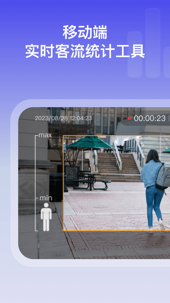Tap the concrete staircase in the video
The width and height of the screenshot is (170, 303).
[119, 167]
